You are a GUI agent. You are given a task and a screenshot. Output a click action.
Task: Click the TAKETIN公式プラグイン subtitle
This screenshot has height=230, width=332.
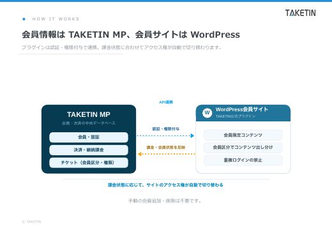236,116
